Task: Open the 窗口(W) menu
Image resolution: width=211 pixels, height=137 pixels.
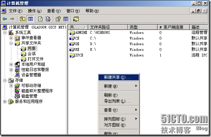Action: click(x=73, y=11)
